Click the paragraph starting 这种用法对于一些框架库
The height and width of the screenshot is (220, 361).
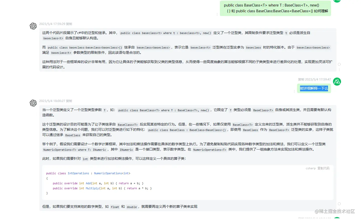click(x=187, y=64)
